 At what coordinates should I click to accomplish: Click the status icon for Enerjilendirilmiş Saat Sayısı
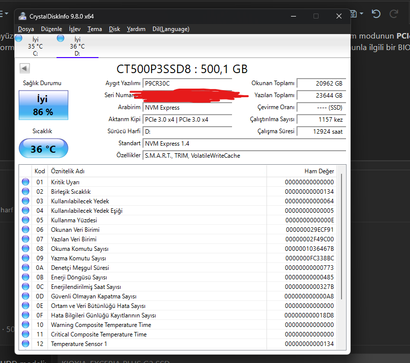(25, 286)
